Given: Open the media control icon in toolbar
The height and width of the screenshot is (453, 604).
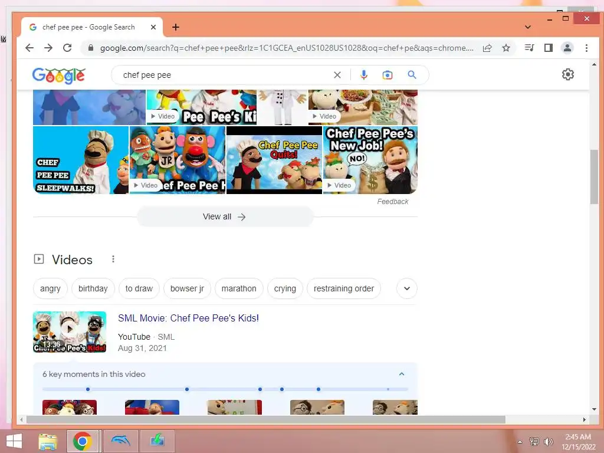Looking at the screenshot, I should tap(529, 48).
